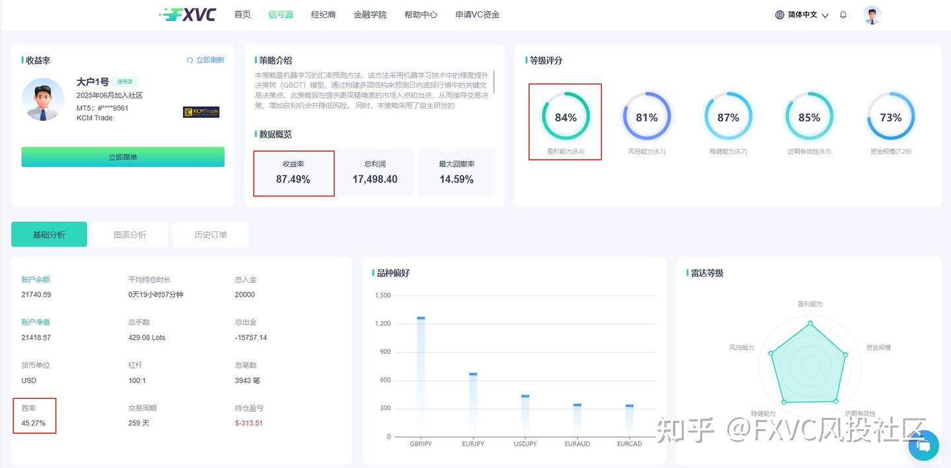The width and height of the screenshot is (951, 468).
Task: Switch to the 图表分析 tab
Action: click(x=129, y=234)
